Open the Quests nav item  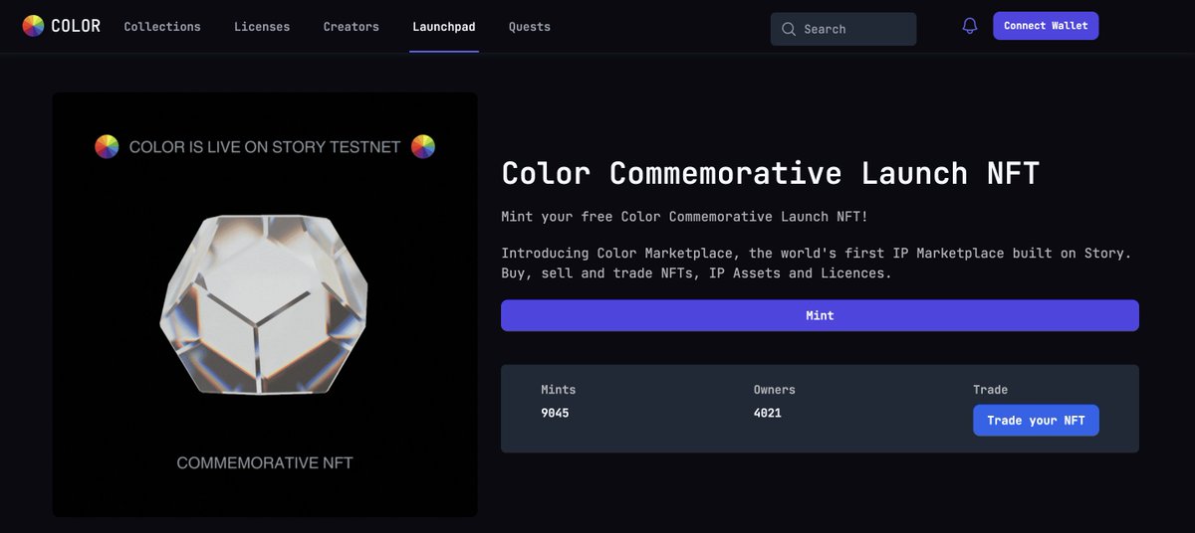point(530,27)
